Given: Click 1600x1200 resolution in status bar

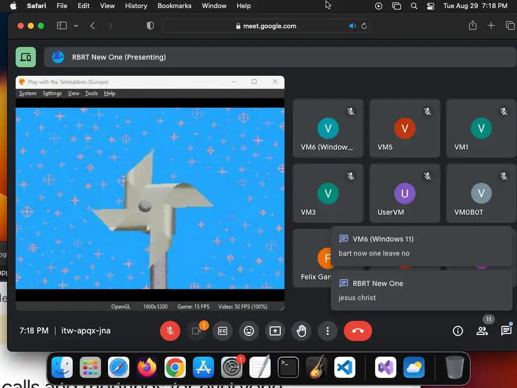Looking at the screenshot, I should click(x=156, y=307).
